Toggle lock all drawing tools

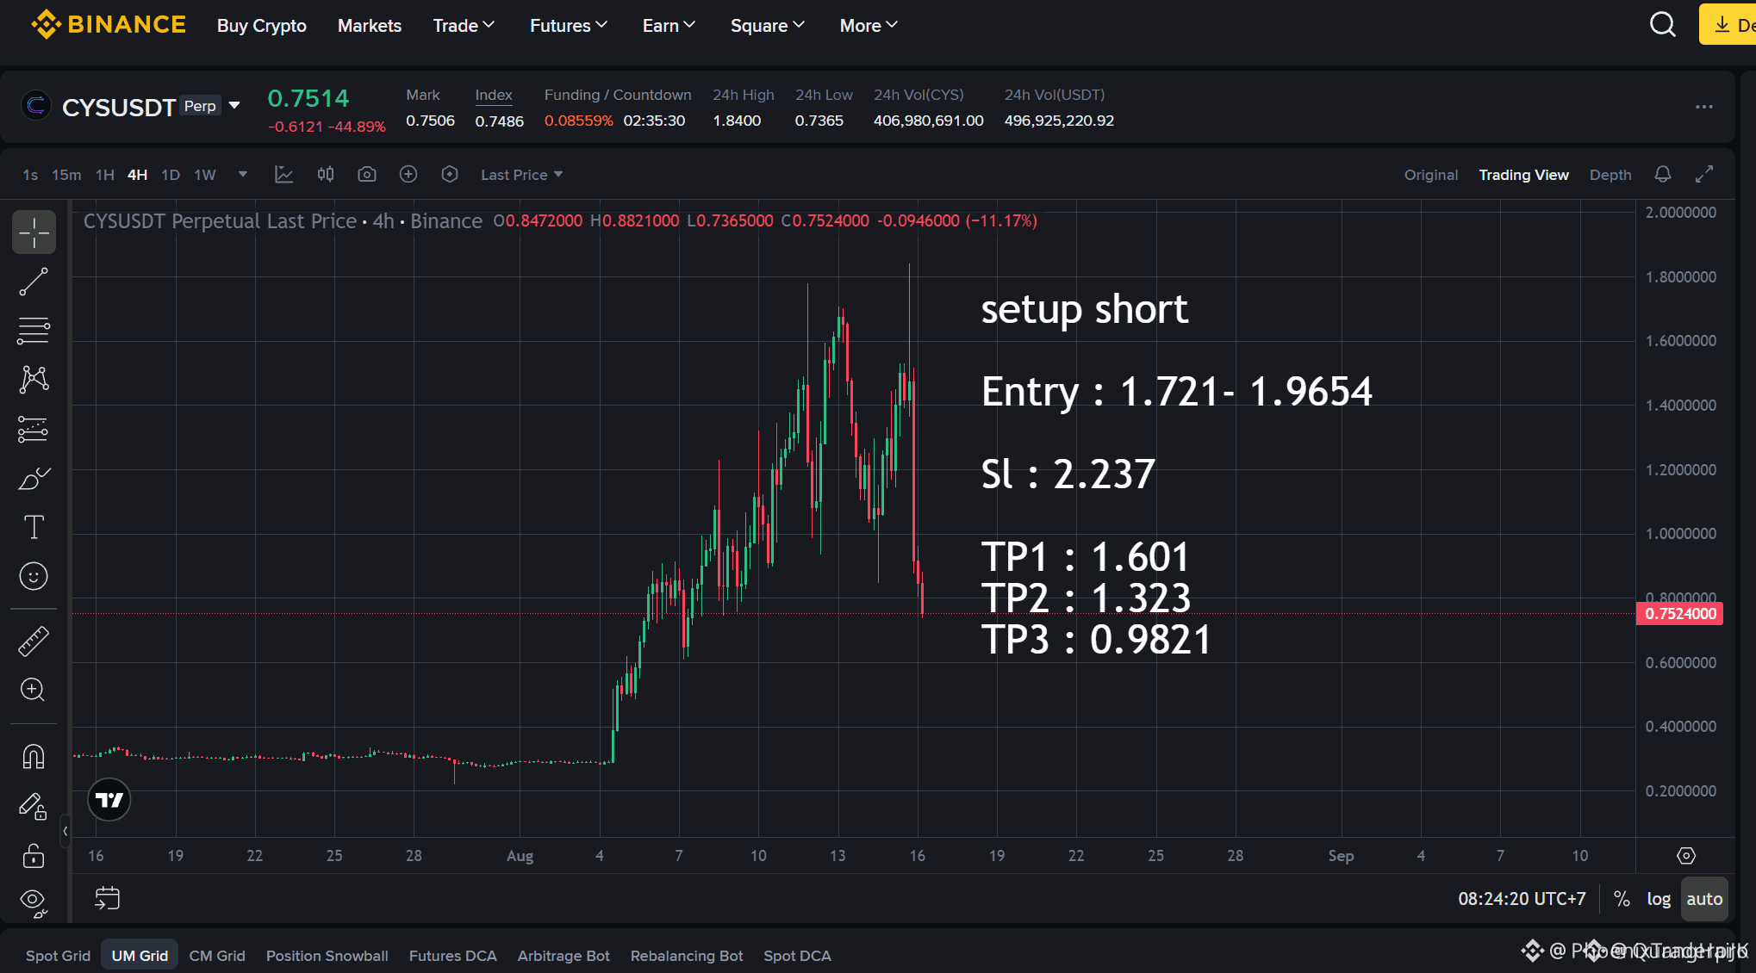click(x=34, y=856)
